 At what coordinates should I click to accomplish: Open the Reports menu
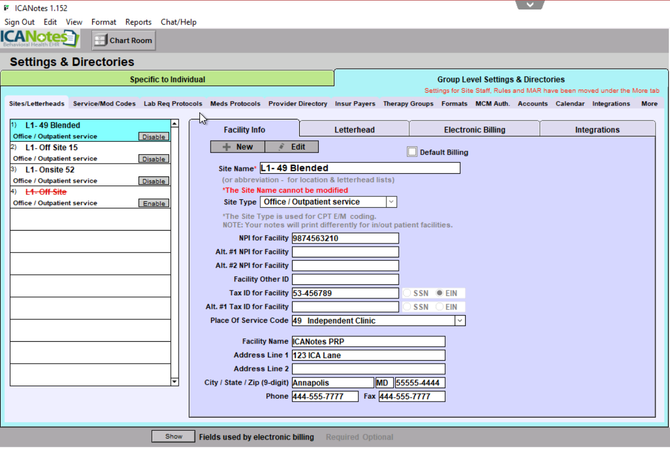(x=138, y=22)
